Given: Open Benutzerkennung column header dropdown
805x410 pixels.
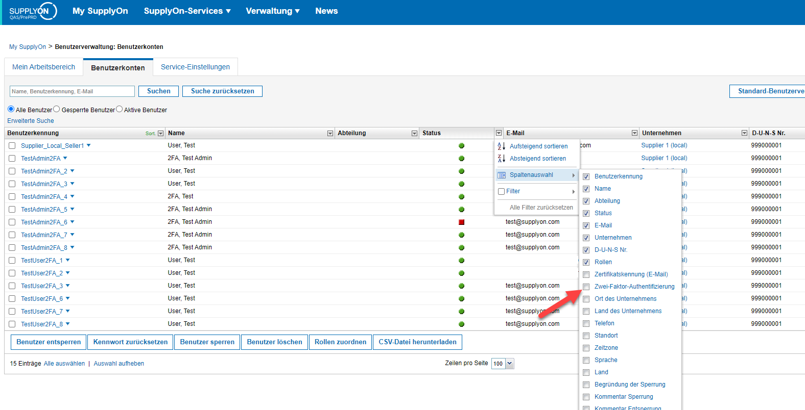Looking at the screenshot, I should 161,133.
